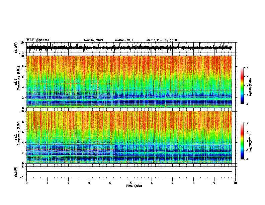Click the "-7" label on ch.1 colorbar
The width and height of the screenshot is (265, 205).
tap(247, 104)
